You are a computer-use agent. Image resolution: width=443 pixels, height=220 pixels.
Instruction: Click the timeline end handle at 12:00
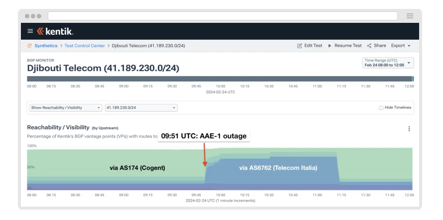413,78
